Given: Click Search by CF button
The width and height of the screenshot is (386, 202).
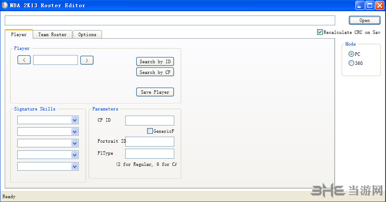Looking at the screenshot, I should (x=155, y=72).
